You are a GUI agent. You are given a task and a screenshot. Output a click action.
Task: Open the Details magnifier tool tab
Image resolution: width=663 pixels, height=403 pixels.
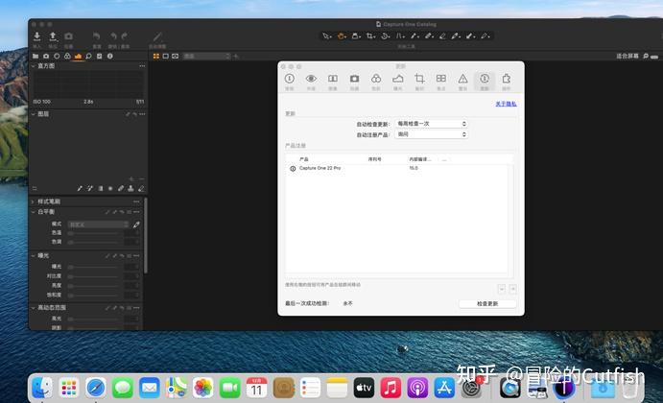tap(88, 56)
